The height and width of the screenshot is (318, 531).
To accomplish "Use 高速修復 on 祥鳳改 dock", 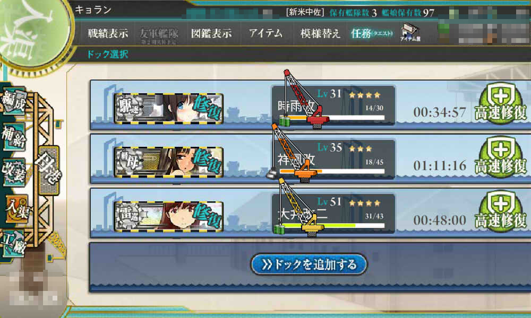I will [x=501, y=157].
